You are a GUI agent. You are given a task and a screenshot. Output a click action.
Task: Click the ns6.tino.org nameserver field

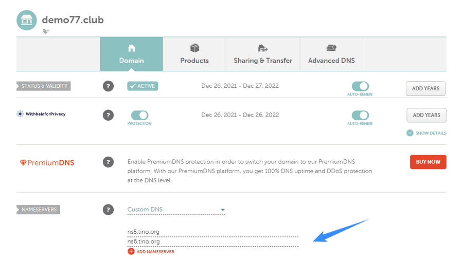pyautogui.click(x=213, y=241)
